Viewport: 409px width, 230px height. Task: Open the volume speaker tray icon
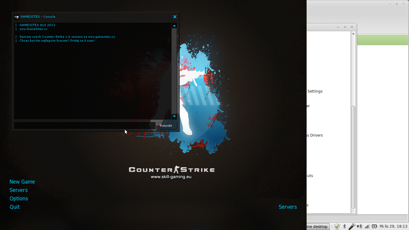(359, 227)
